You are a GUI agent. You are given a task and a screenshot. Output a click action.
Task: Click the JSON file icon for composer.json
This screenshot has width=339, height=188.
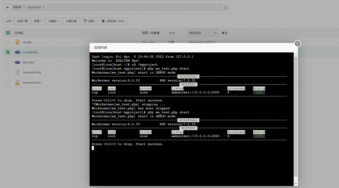[x=17, y=82]
